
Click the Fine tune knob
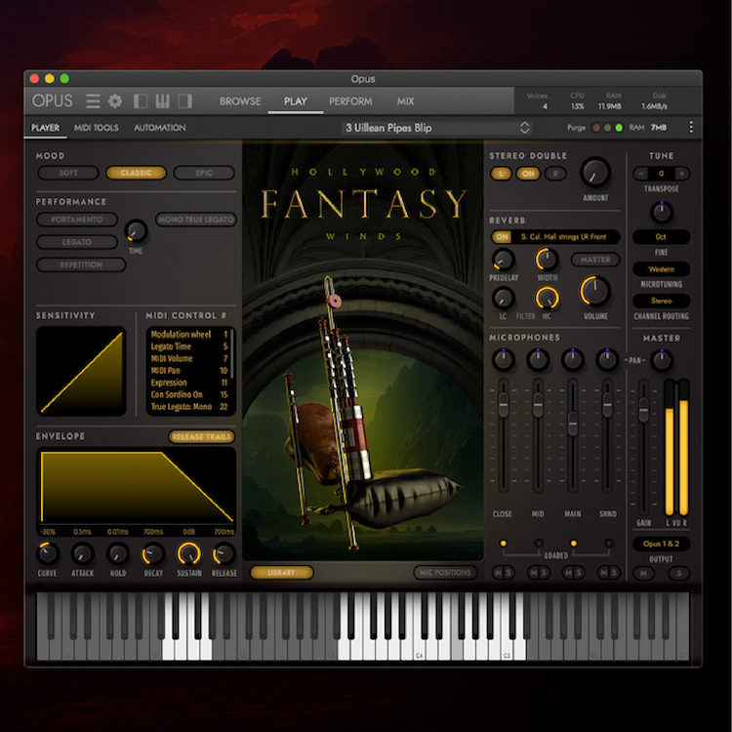tap(661, 213)
